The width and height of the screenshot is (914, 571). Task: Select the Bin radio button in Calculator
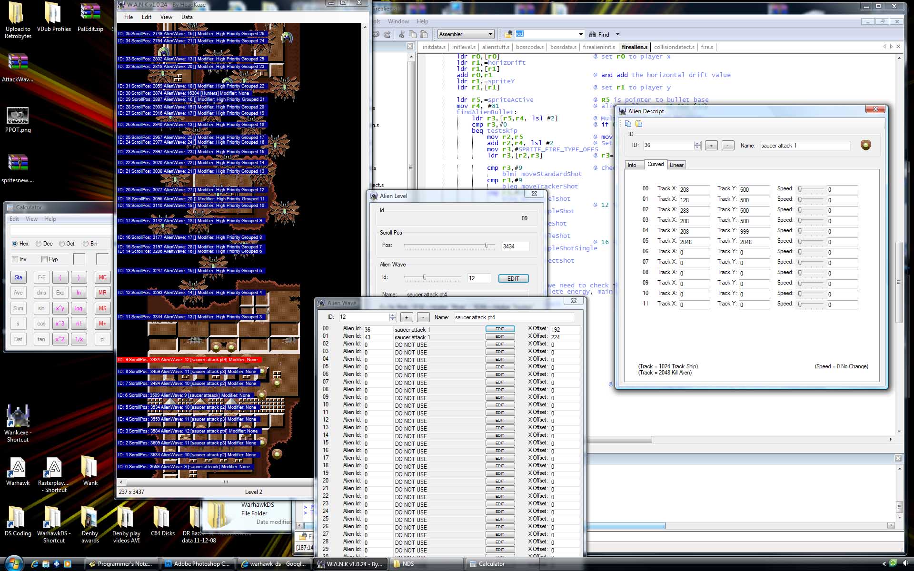tap(86, 244)
